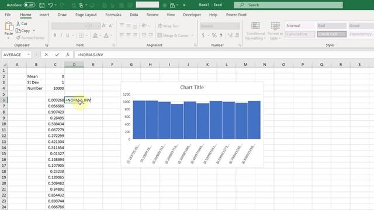Toggle Underline formatting
Image resolution: width=374 pixels, height=210 pixels.
click(x=68, y=35)
